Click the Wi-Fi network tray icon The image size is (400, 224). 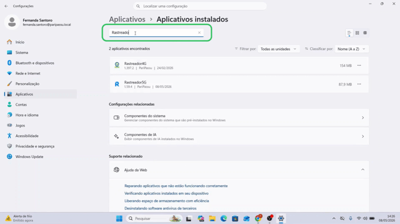pos(359,219)
